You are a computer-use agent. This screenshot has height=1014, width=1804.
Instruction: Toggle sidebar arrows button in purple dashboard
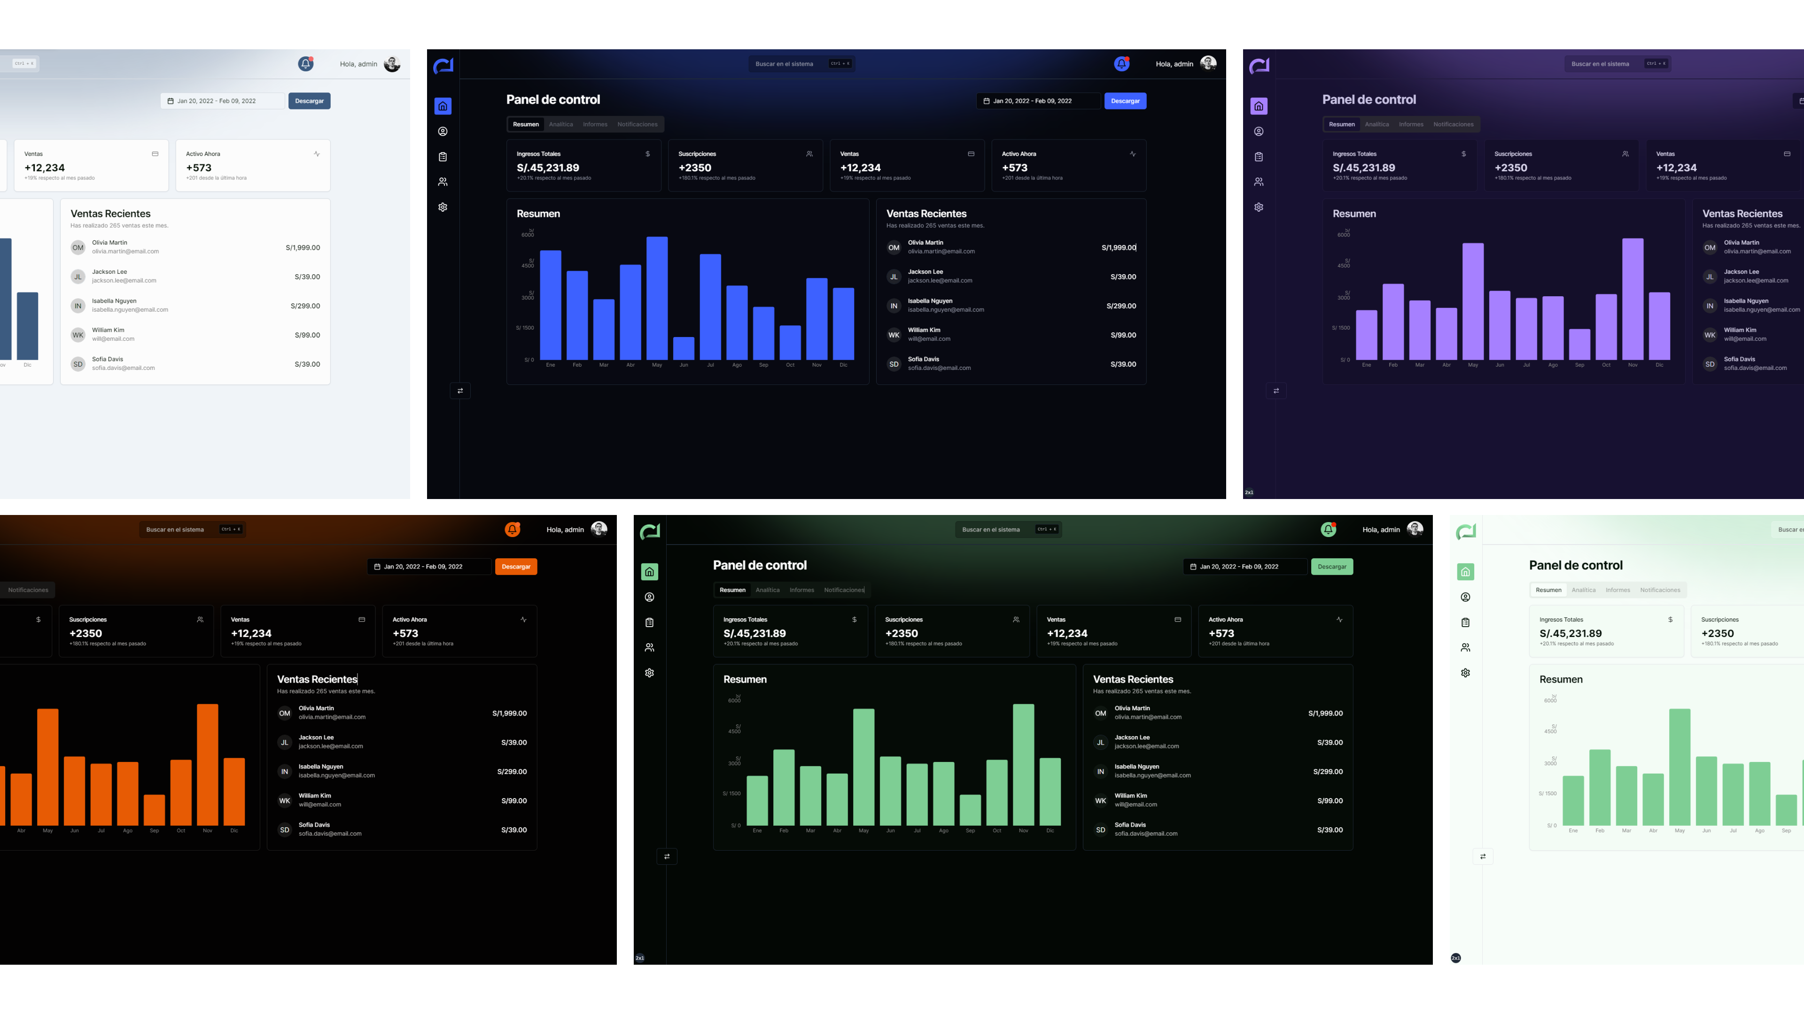coord(1276,391)
